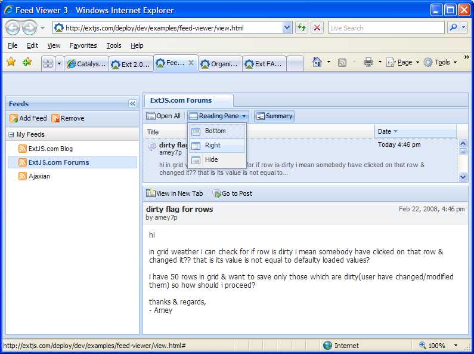Click the IE Home icon
474x354 pixels.
pyautogui.click(x=317, y=62)
